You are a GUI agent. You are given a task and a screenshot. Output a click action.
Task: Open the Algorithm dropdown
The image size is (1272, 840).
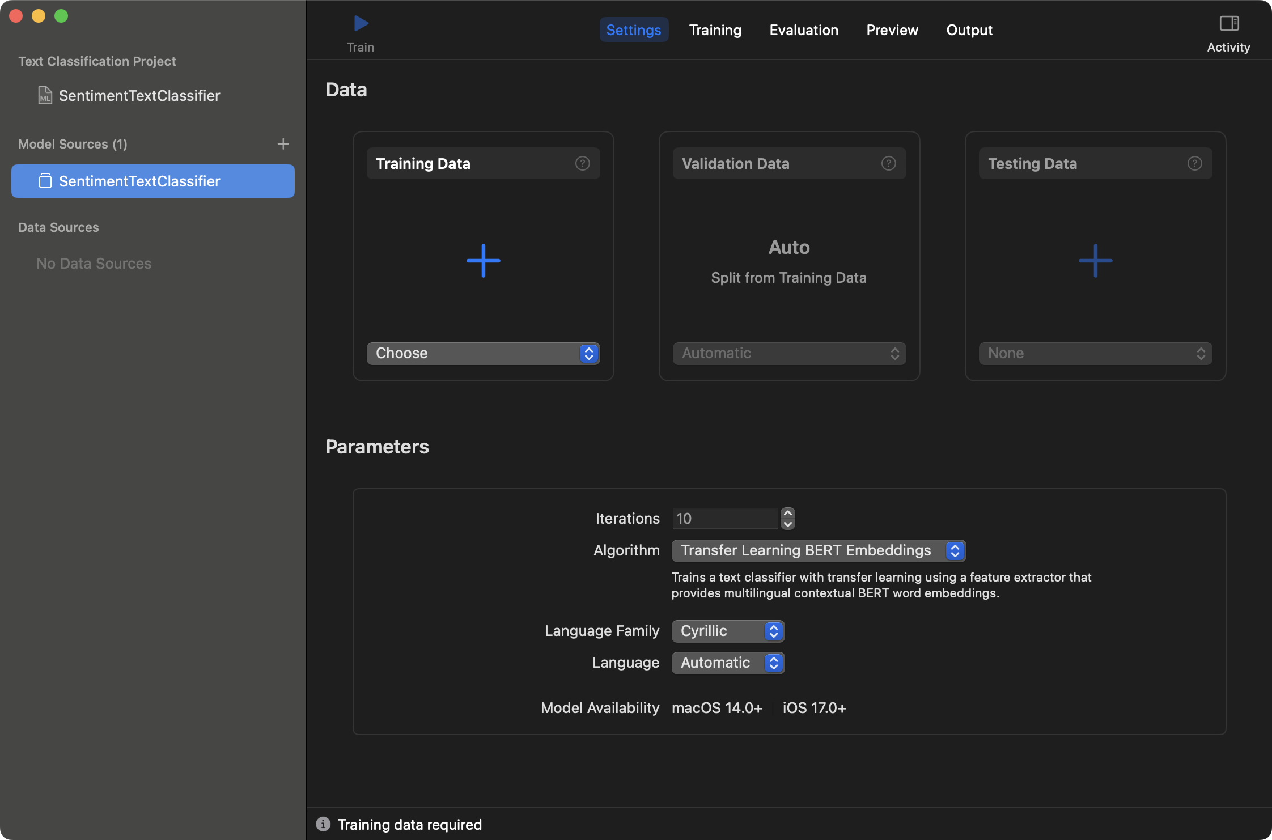coord(819,550)
